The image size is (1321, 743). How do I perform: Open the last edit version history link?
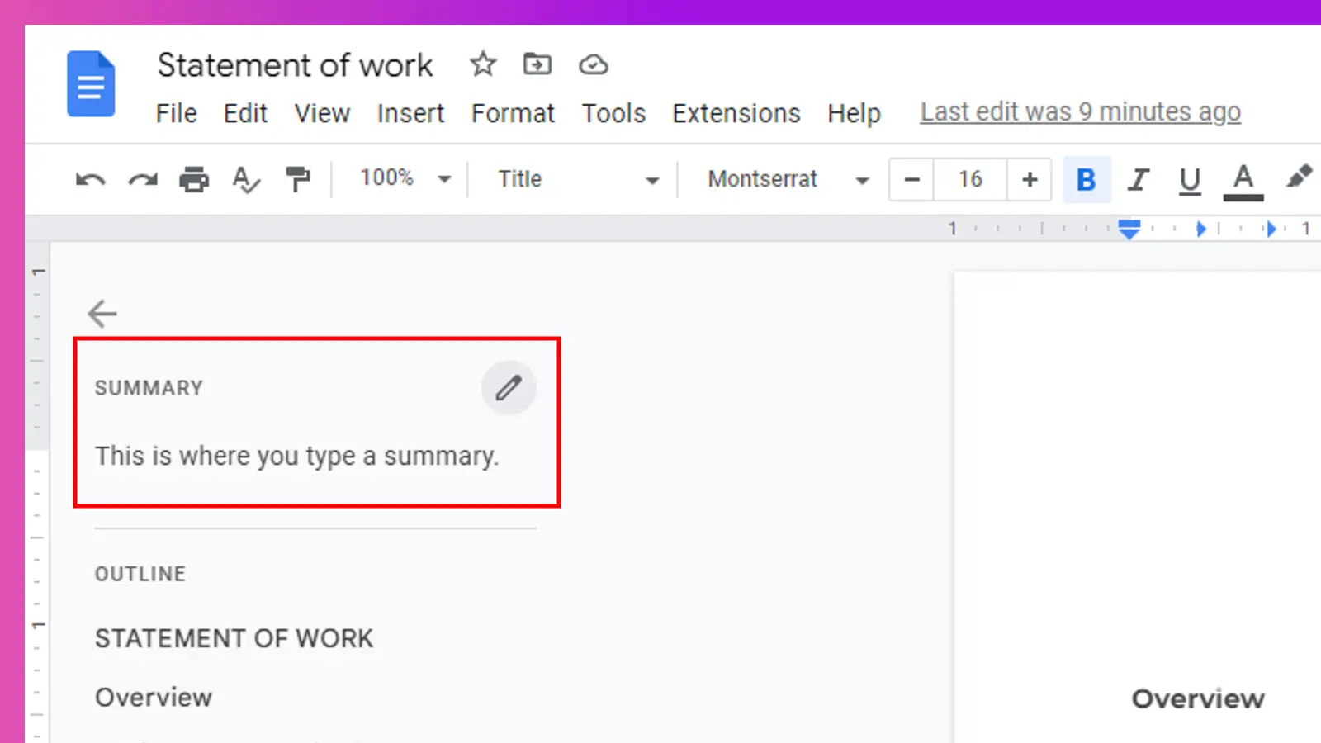1081,111
